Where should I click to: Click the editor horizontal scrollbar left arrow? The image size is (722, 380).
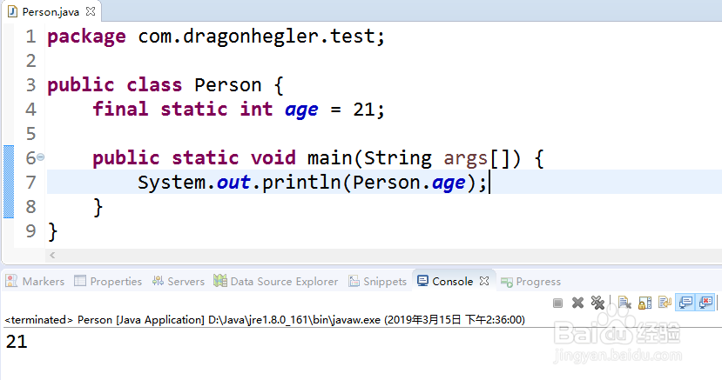[52, 255]
